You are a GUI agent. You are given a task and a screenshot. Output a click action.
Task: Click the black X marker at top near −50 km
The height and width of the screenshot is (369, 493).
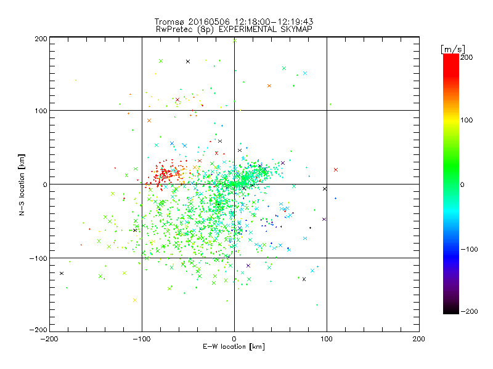pos(188,61)
